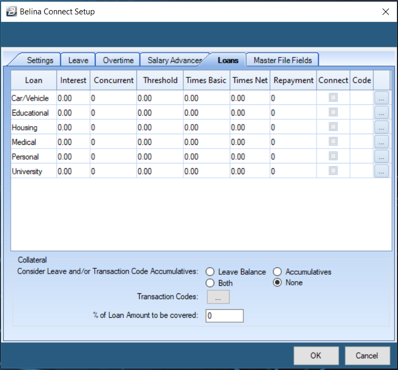Select the Salary Advances tab
This screenshot has height=370, width=398.
175,60
